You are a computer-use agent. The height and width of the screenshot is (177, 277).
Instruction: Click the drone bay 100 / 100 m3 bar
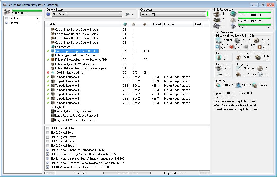[x=27, y=10]
